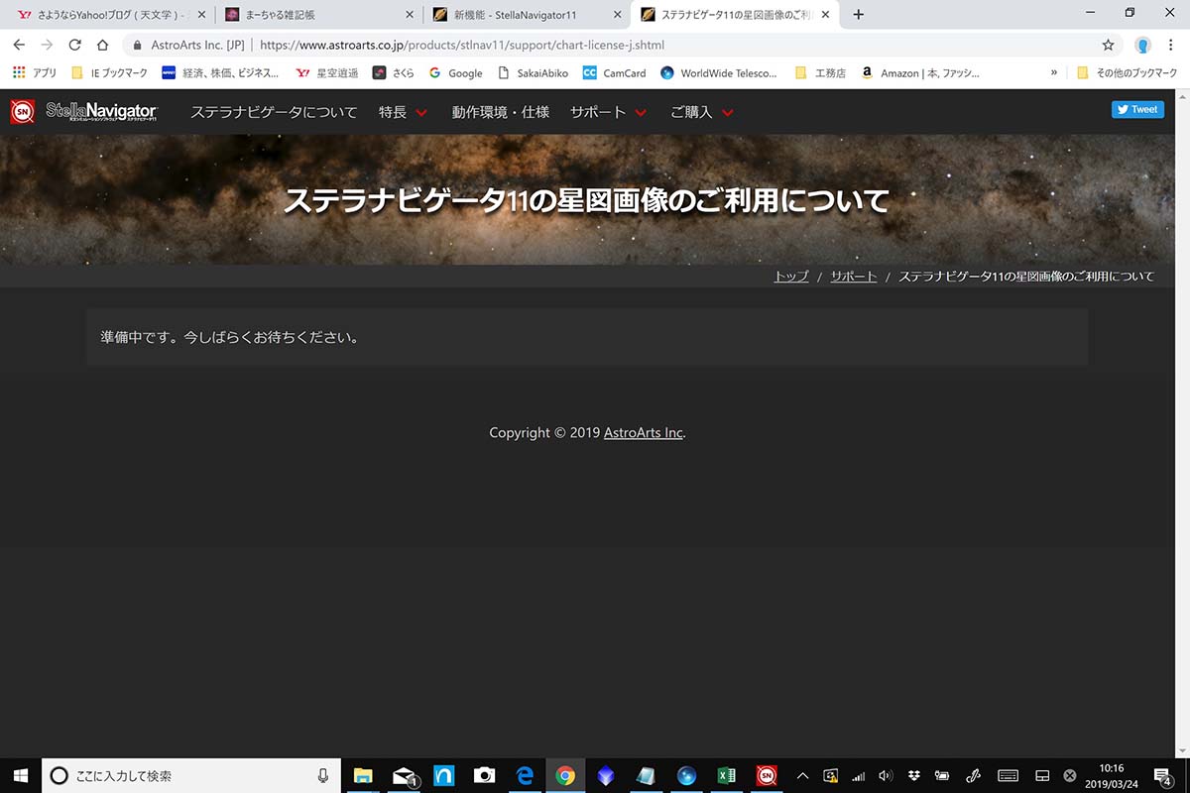Open IE ブックマーク folder
The image size is (1190, 793).
[109, 72]
